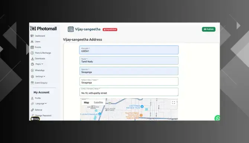The image size is (249, 143).
Task: Open floating WhatsApp chat bubble
Action: click(217, 118)
